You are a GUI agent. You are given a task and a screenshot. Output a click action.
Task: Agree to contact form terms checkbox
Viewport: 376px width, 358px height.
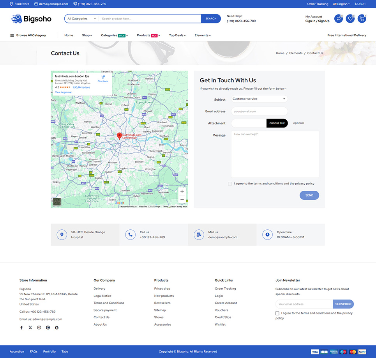[230, 183]
